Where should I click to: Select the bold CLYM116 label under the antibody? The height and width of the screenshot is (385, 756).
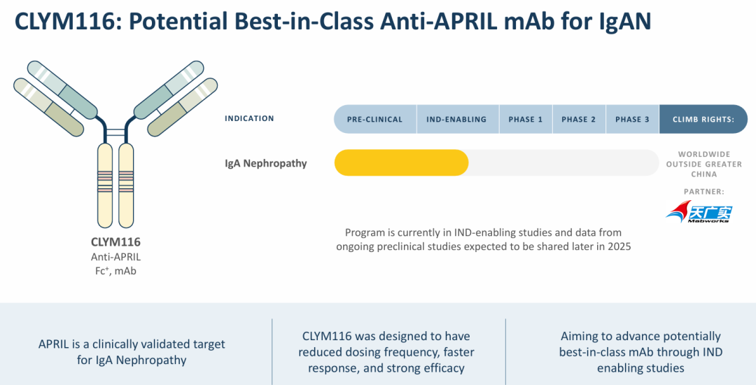pyautogui.click(x=115, y=242)
